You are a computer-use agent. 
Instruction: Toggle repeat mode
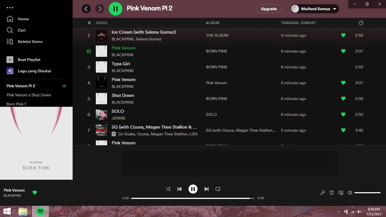(218, 189)
